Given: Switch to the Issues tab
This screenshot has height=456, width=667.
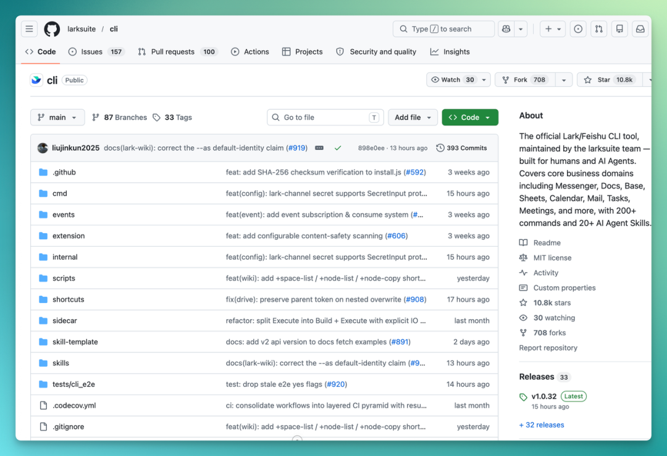Looking at the screenshot, I should pos(96,52).
